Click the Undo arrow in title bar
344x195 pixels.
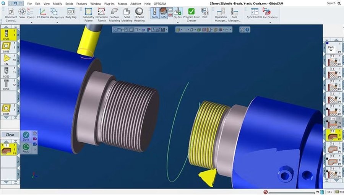click(x=15, y=3)
